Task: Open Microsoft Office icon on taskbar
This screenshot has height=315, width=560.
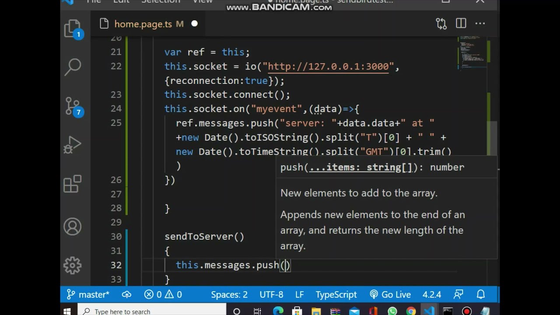Action: point(373,311)
